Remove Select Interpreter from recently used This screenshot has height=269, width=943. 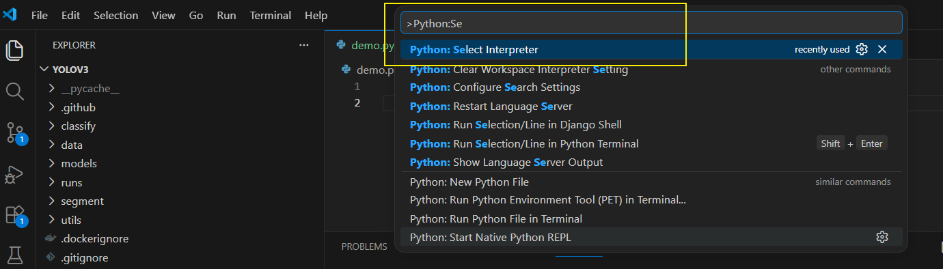[882, 49]
